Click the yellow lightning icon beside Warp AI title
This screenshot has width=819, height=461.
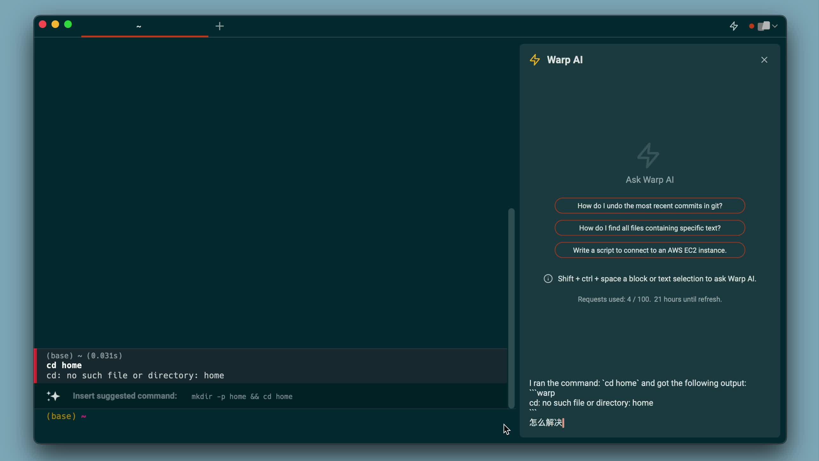pyautogui.click(x=535, y=60)
